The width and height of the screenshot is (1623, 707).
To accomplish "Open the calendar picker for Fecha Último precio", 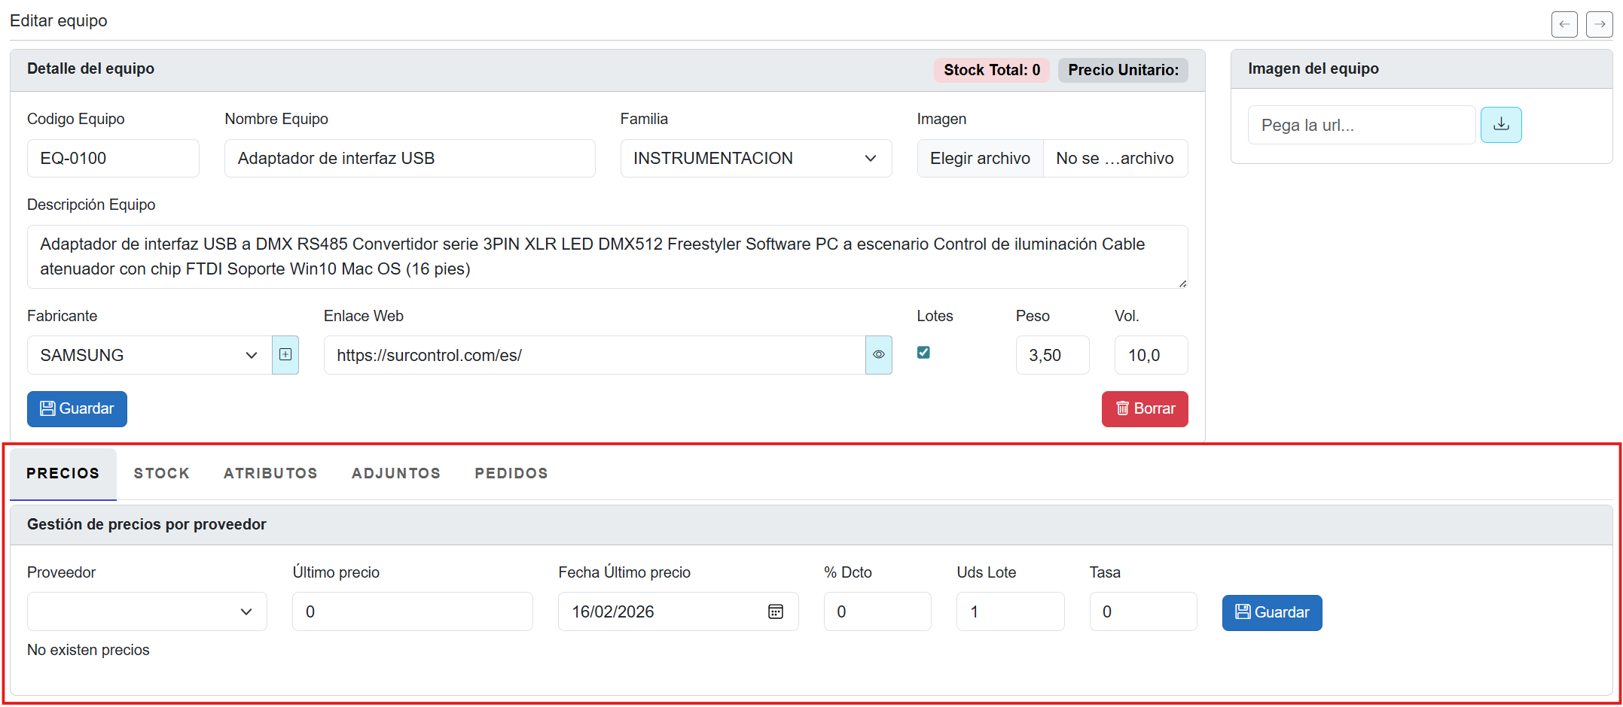I will (x=775, y=611).
